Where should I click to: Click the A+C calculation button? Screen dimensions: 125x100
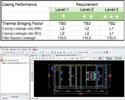pyautogui.click(x=101, y=58)
